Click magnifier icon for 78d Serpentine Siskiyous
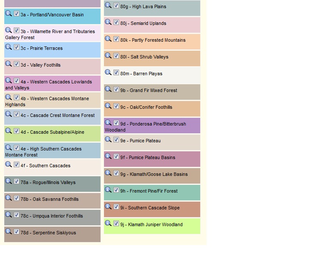Viewport: 330px width, 264px height. pyautogui.click(x=8, y=231)
